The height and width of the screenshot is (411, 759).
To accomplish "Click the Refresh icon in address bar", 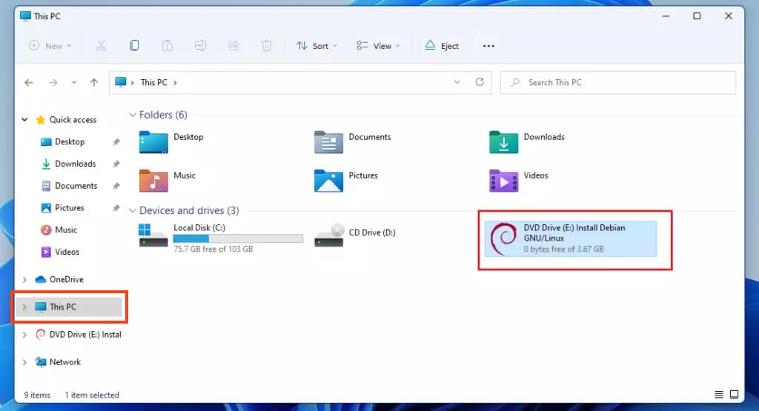I will [x=480, y=82].
